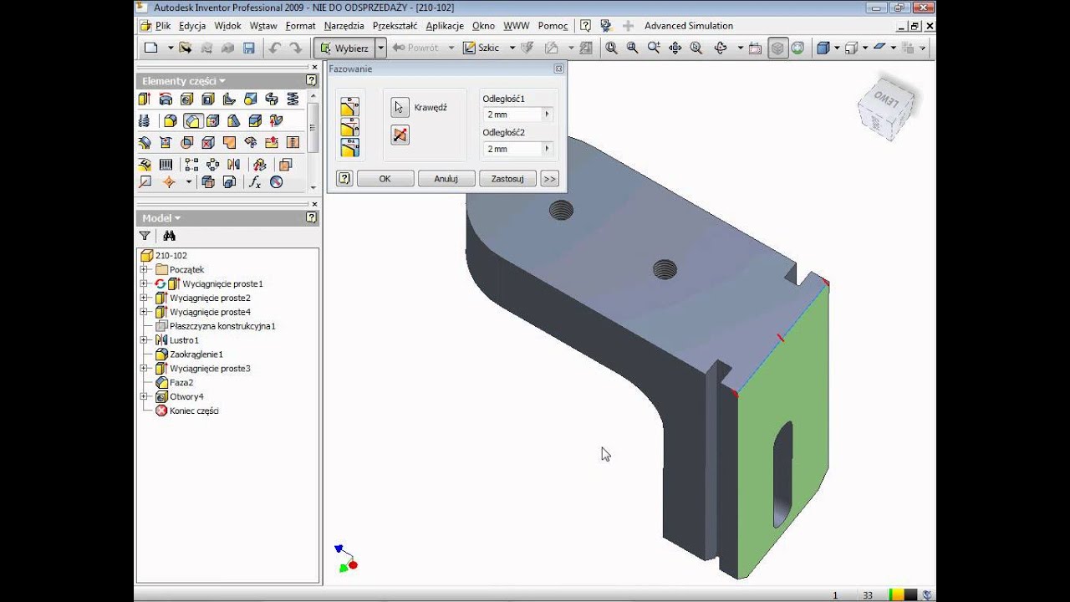This screenshot has height=602, width=1070.
Task: Click the >> more options button
Action: pos(549,178)
